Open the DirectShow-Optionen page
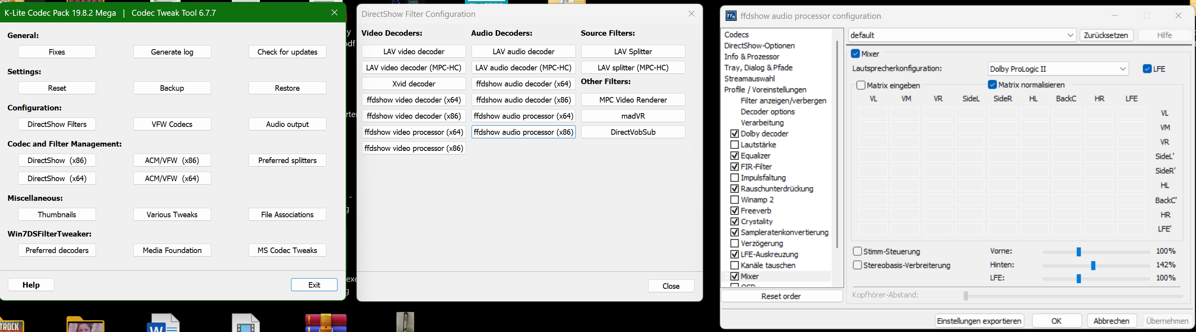 (x=759, y=46)
